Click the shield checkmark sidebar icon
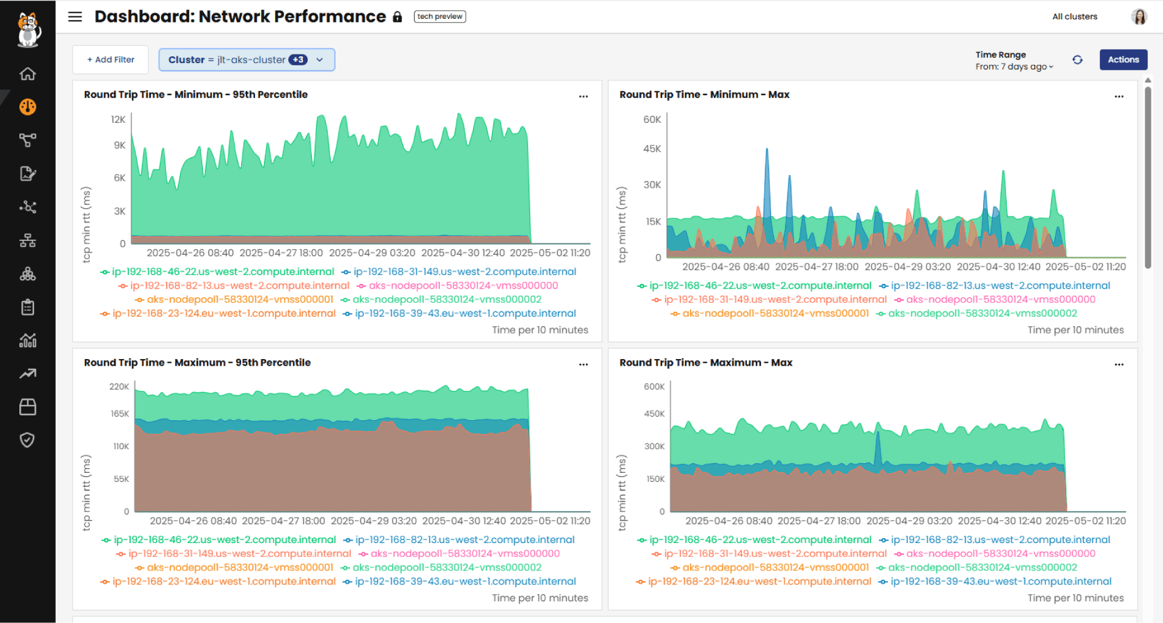 (x=28, y=440)
